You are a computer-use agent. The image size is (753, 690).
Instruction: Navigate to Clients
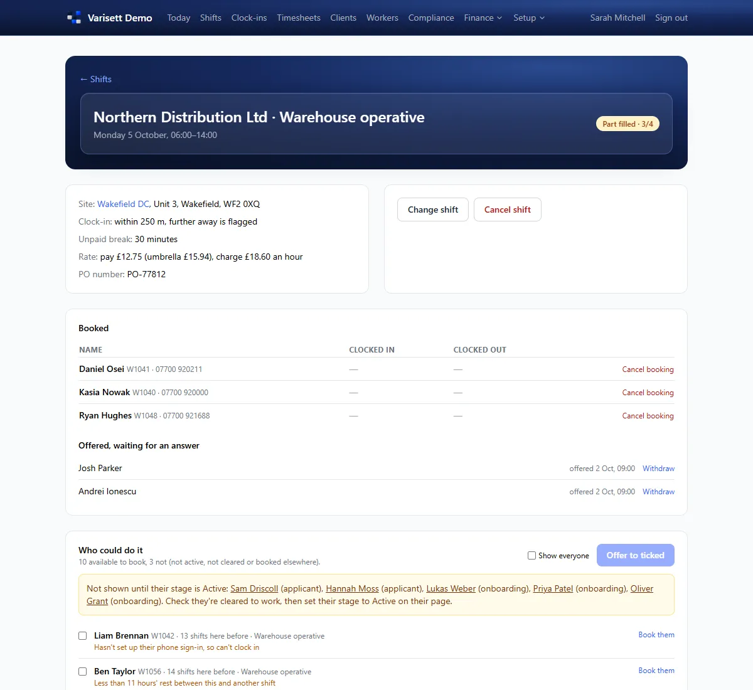343,18
